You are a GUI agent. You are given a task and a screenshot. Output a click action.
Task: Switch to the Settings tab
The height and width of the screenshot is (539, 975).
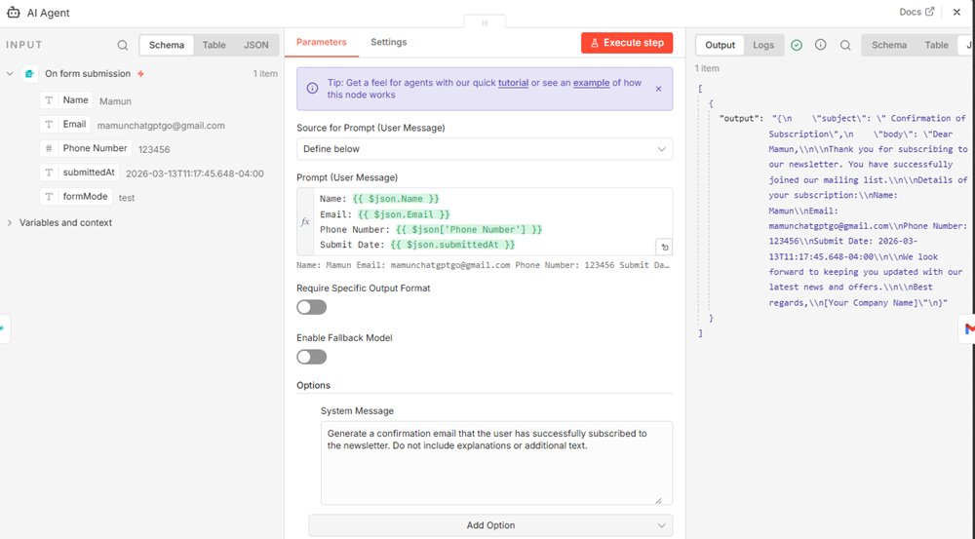(388, 42)
